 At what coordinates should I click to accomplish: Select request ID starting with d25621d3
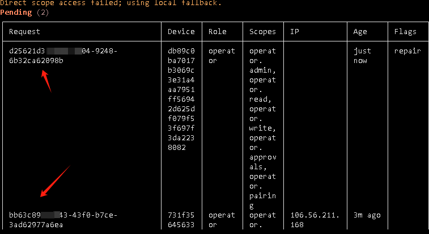pyautogui.click(x=63, y=56)
